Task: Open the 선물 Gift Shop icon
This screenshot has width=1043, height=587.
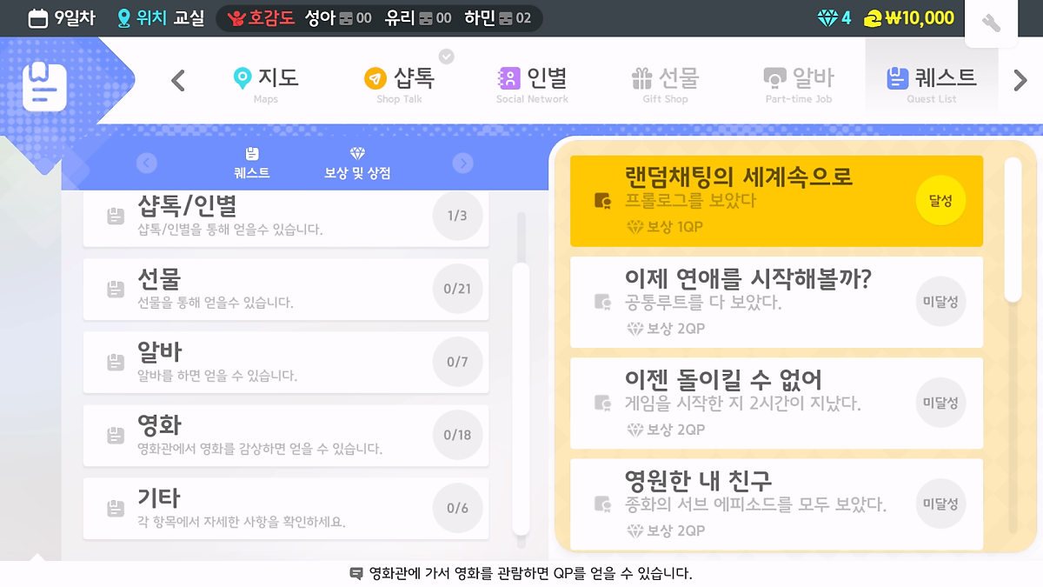Action: pos(641,78)
